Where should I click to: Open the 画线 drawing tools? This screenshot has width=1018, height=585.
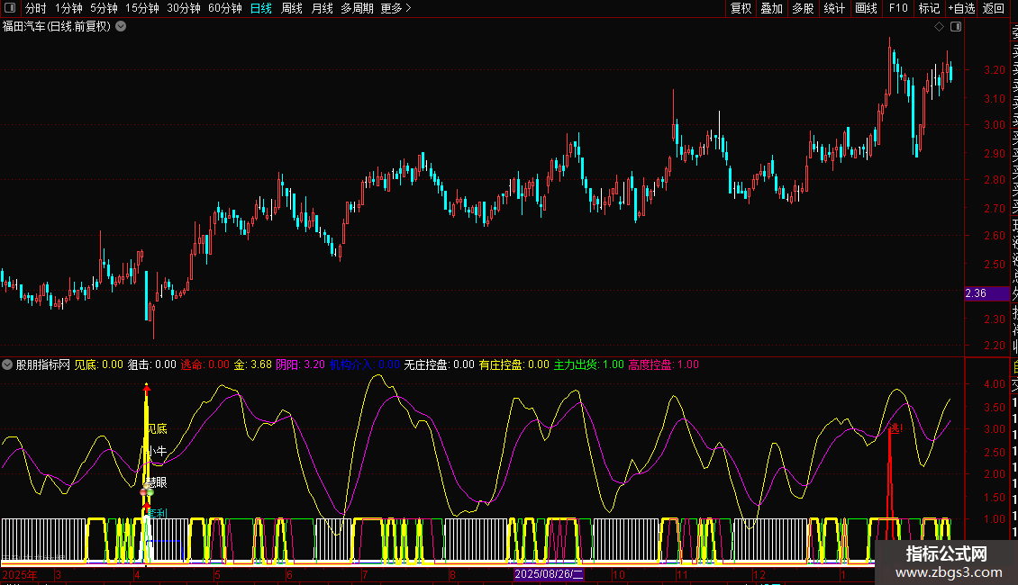[866, 9]
